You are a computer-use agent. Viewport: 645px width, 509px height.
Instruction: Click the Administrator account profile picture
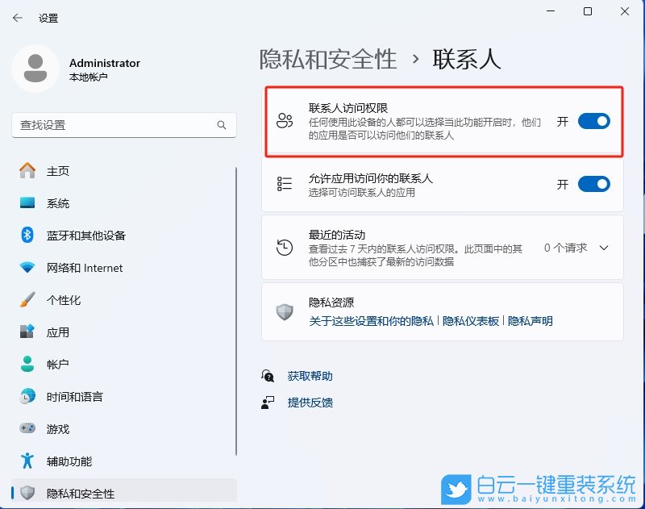tap(34, 69)
